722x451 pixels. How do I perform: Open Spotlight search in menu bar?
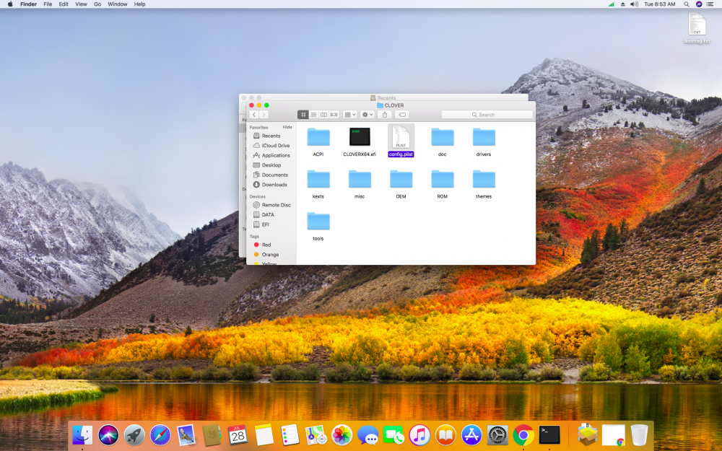pyautogui.click(x=686, y=4)
